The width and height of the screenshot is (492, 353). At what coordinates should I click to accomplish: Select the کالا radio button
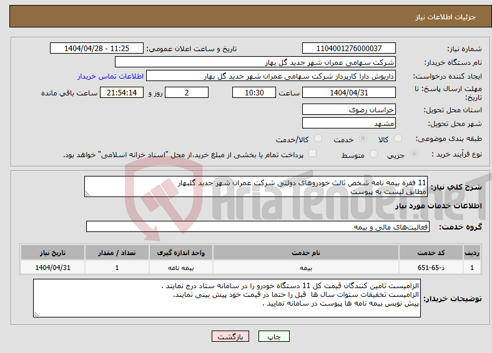pos(398,138)
